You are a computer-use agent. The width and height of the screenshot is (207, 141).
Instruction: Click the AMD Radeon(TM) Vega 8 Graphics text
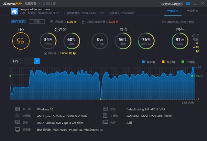click(x=60, y=123)
